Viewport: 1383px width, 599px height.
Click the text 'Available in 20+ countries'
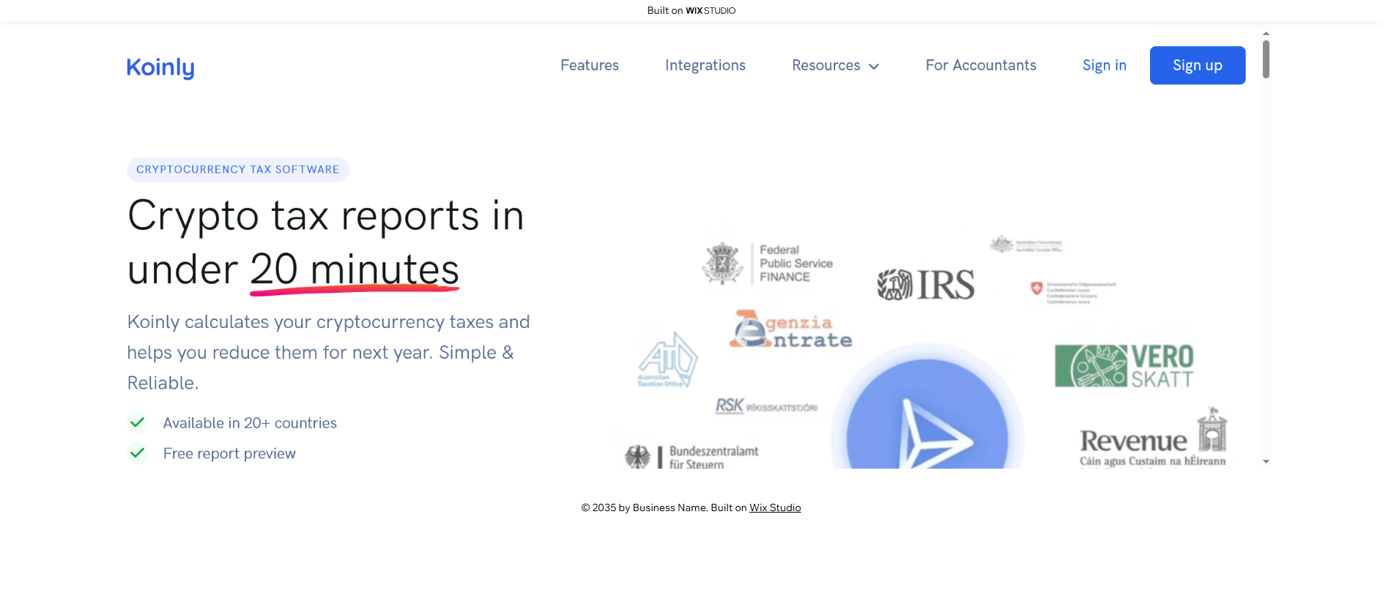(x=250, y=423)
